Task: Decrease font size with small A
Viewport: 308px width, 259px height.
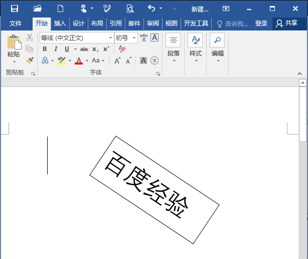Action: tap(128, 60)
